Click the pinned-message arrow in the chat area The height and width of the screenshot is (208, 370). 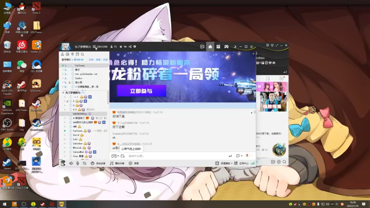[252, 113]
